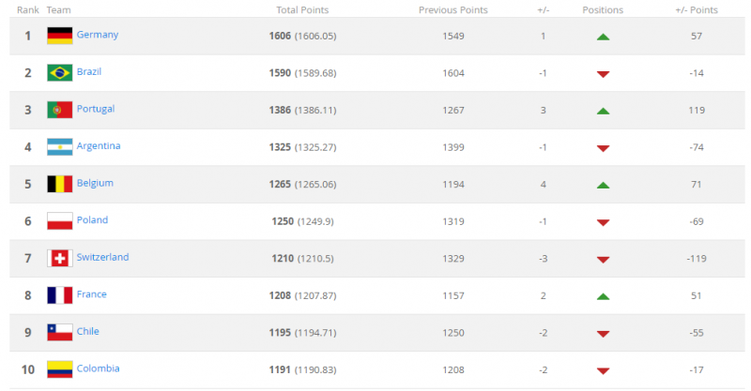751x391 pixels.
Task: Click the Germany flag icon
Action: click(60, 36)
